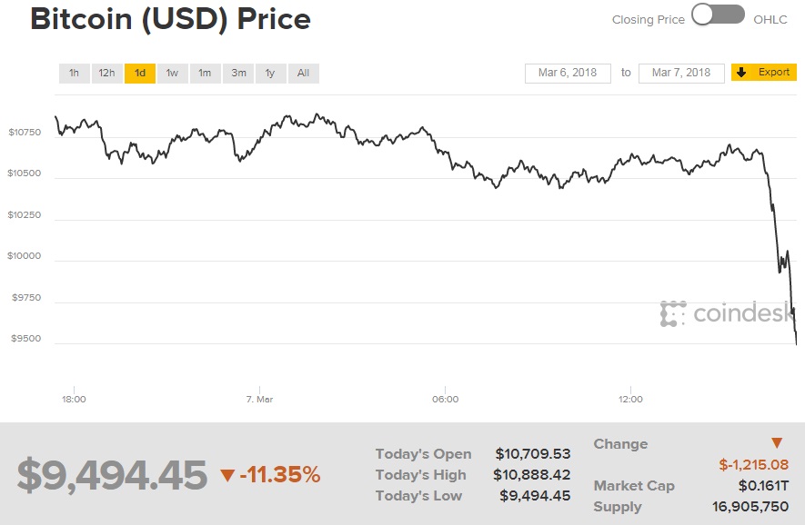
Task: View the 1y price range
Action: coord(270,73)
